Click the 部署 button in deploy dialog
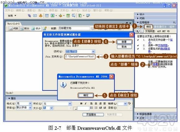180x132 pixels. coord(124,42)
